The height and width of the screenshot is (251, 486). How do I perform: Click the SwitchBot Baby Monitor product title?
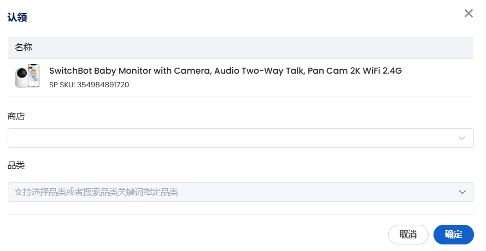pyautogui.click(x=225, y=71)
